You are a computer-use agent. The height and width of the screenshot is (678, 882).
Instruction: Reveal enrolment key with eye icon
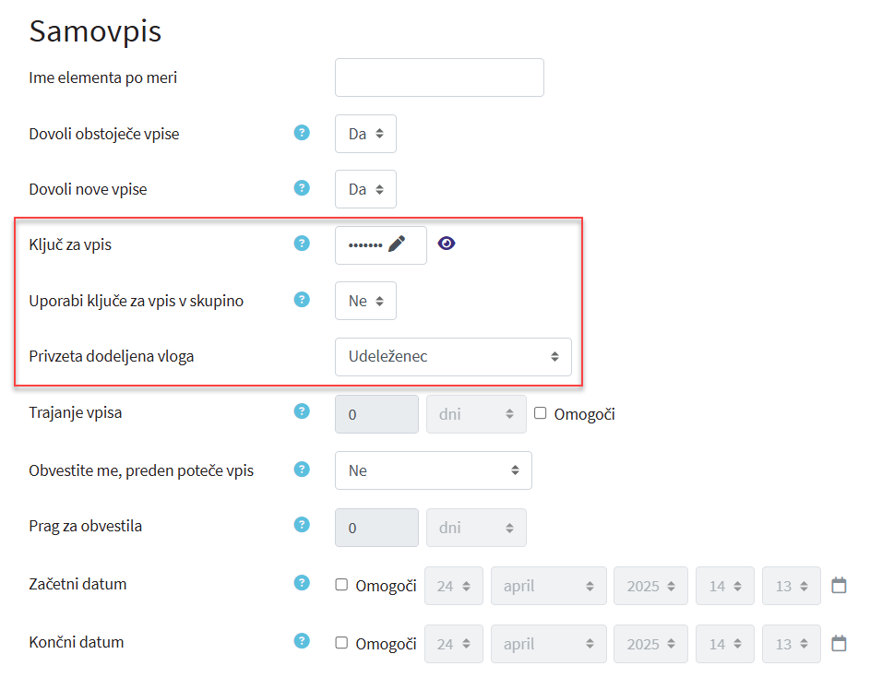(447, 244)
